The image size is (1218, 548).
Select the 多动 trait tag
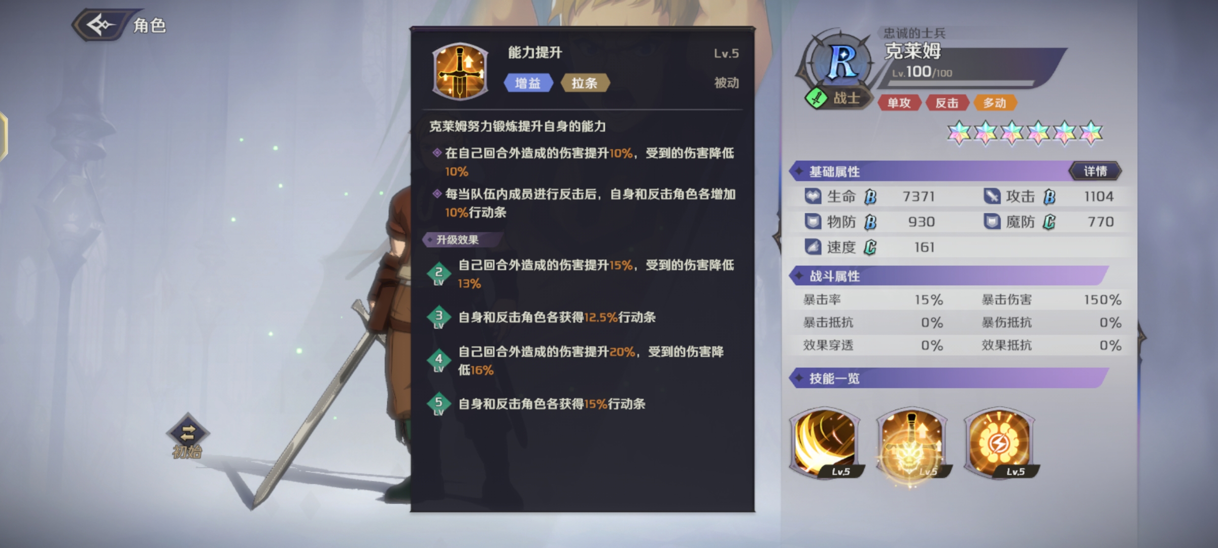[x=994, y=103]
